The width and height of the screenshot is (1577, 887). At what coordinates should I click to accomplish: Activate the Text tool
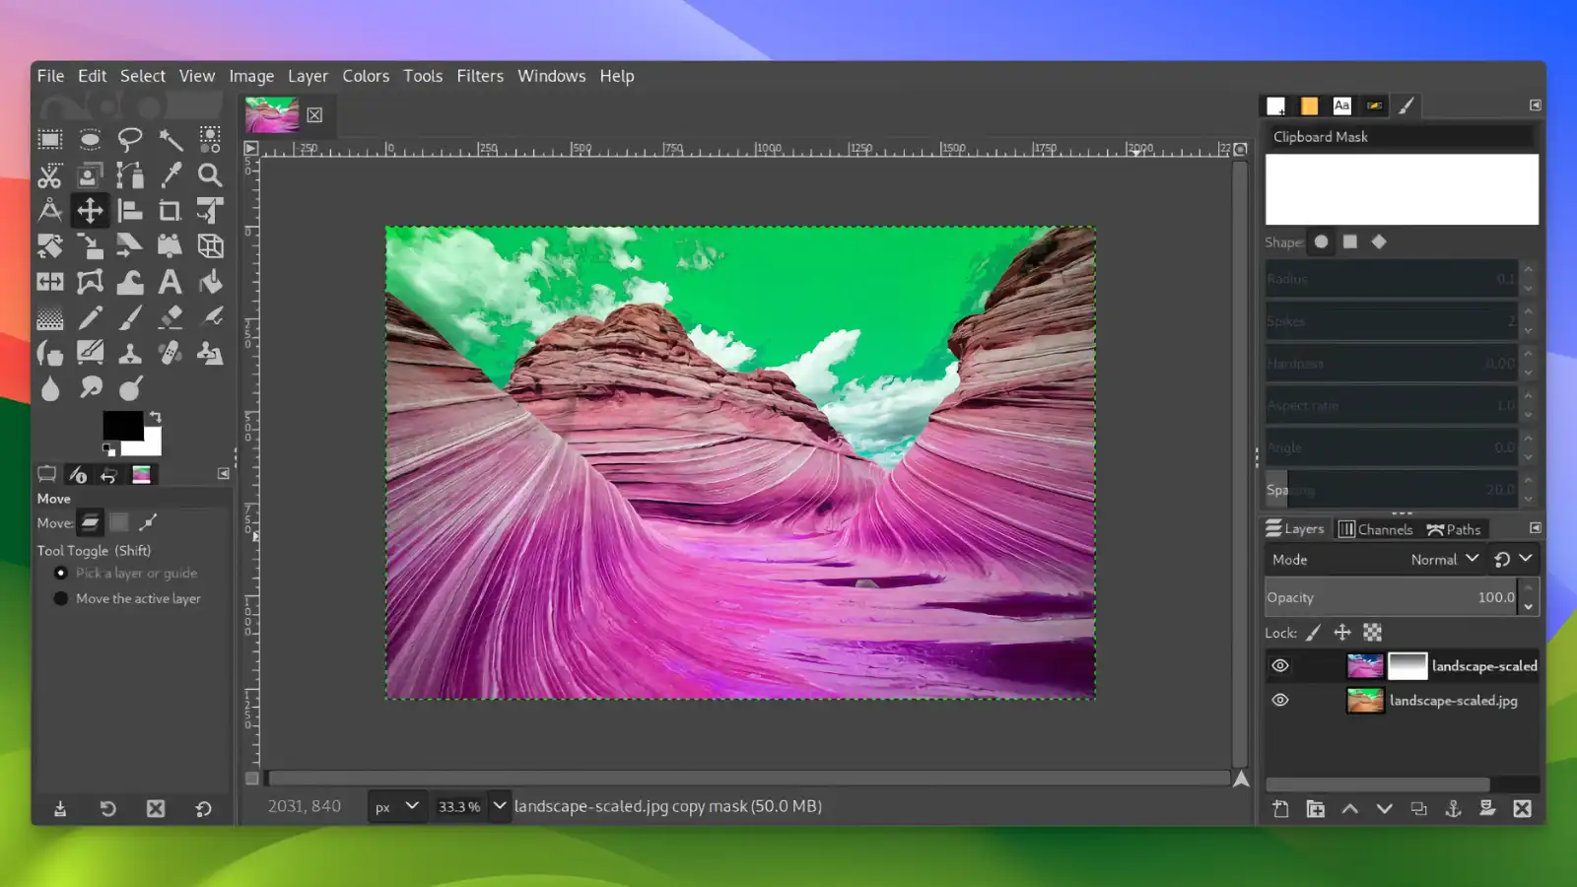(x=170, y=281)
